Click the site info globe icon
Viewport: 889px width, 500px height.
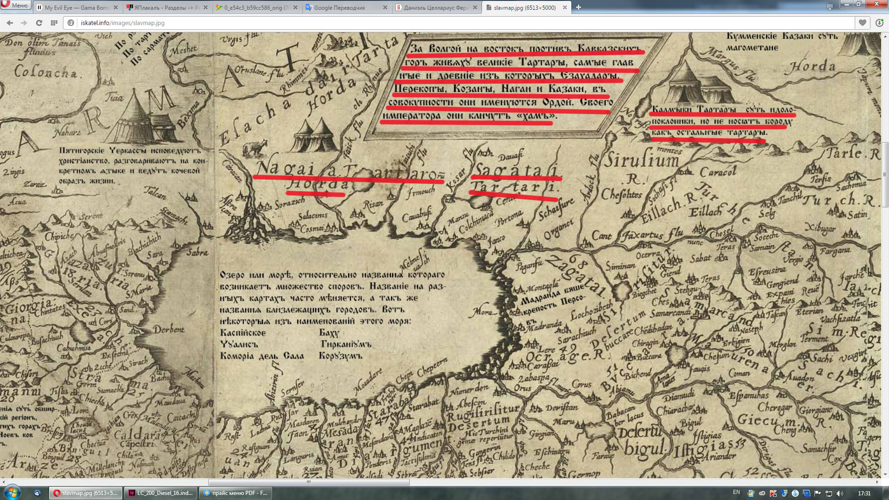coord(71,23)
